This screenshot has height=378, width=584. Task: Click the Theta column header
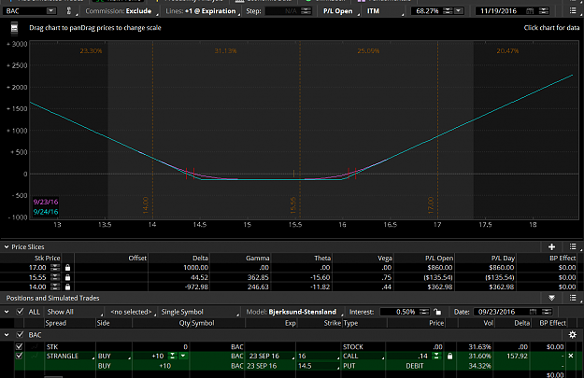(x=322, y=259)
